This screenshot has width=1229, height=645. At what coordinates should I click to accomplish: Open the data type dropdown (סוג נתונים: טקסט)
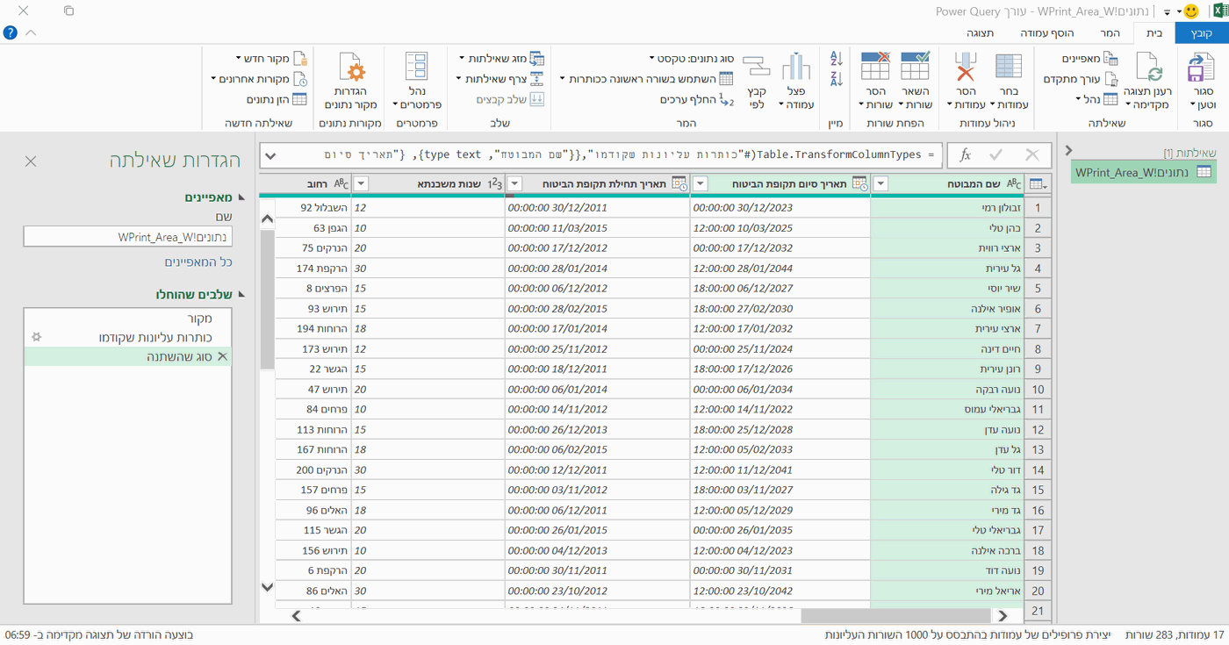[693, 58]
